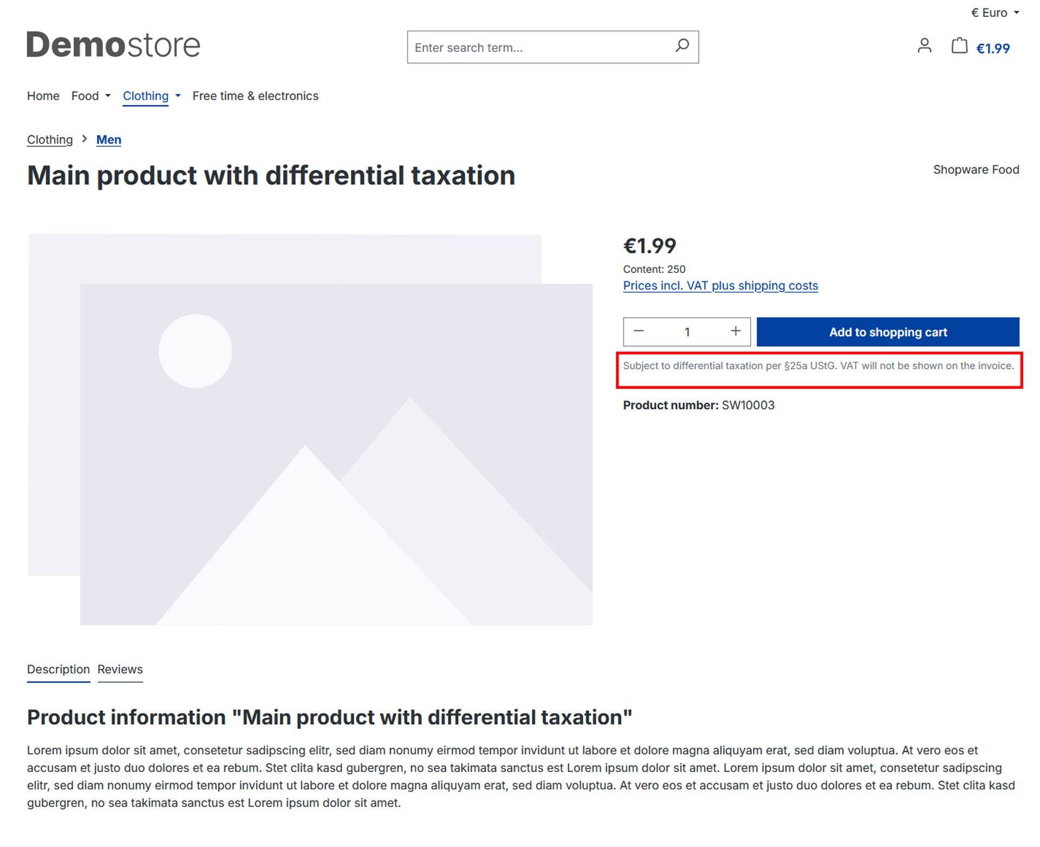Click the Demostore logo

pos(113,45)
